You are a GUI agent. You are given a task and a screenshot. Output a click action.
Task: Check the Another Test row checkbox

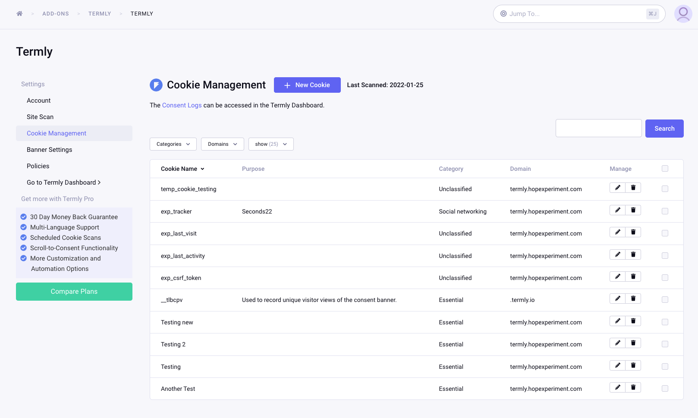coord(665,389)
